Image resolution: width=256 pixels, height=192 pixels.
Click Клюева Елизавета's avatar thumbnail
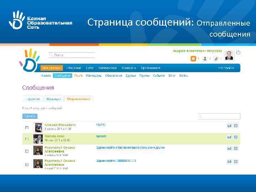38,127
